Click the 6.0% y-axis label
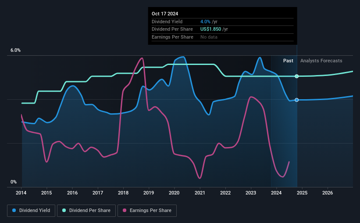The width and height of the screenshot is (360, 223). (15, 50)
